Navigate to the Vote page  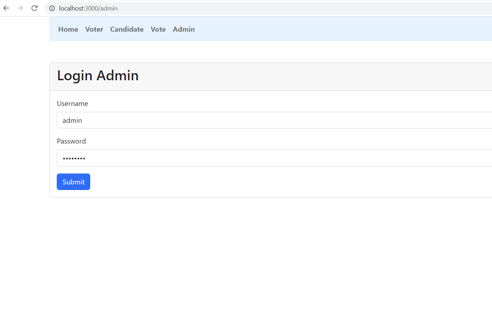coord(158,29)
